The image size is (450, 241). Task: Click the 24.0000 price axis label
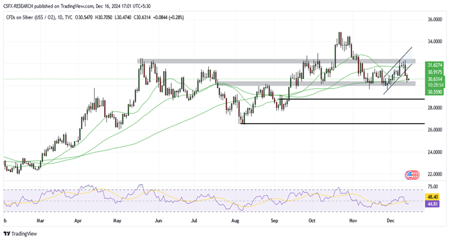coord(435,152)
